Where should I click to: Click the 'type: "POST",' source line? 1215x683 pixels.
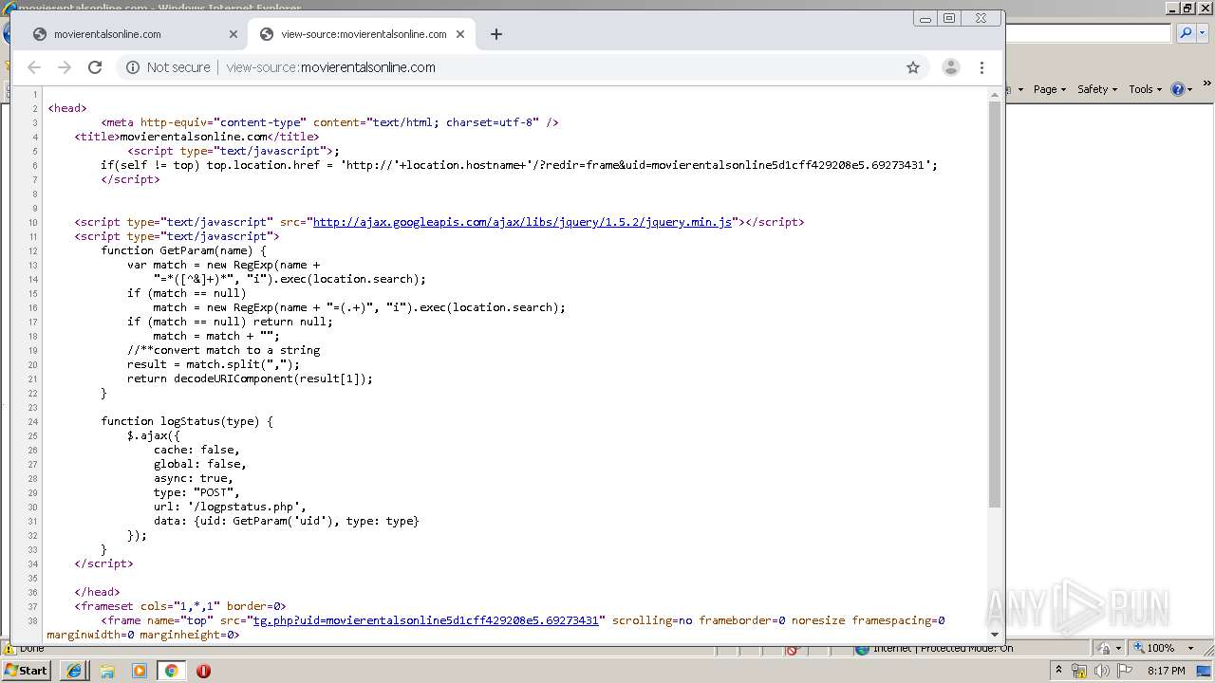[196, 492]
